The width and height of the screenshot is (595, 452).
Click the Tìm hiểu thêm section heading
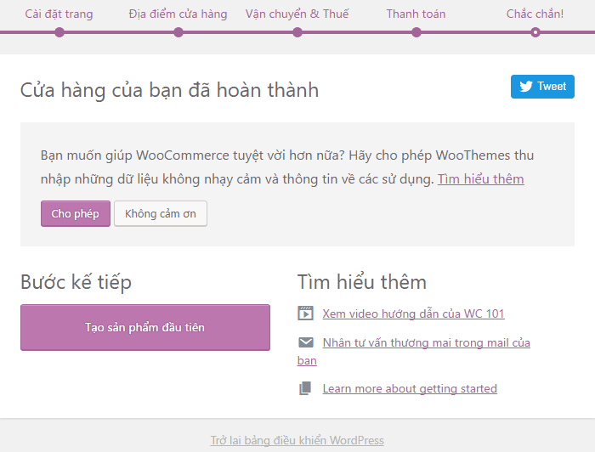pos(362,282)
